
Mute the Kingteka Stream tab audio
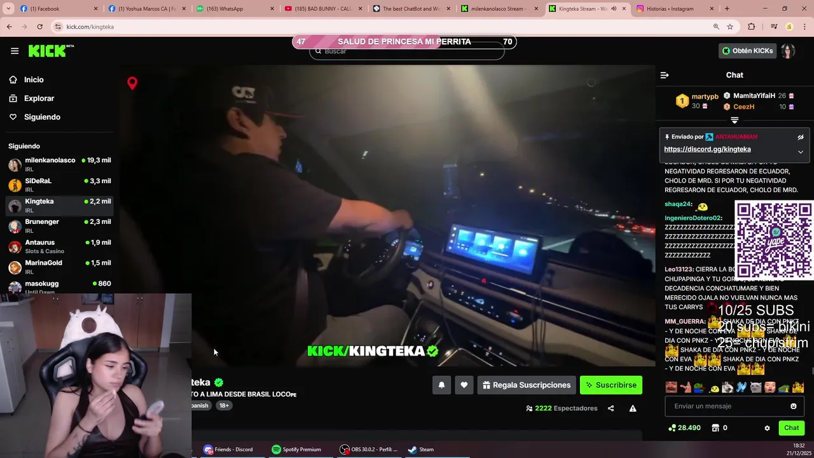point(614,9)
